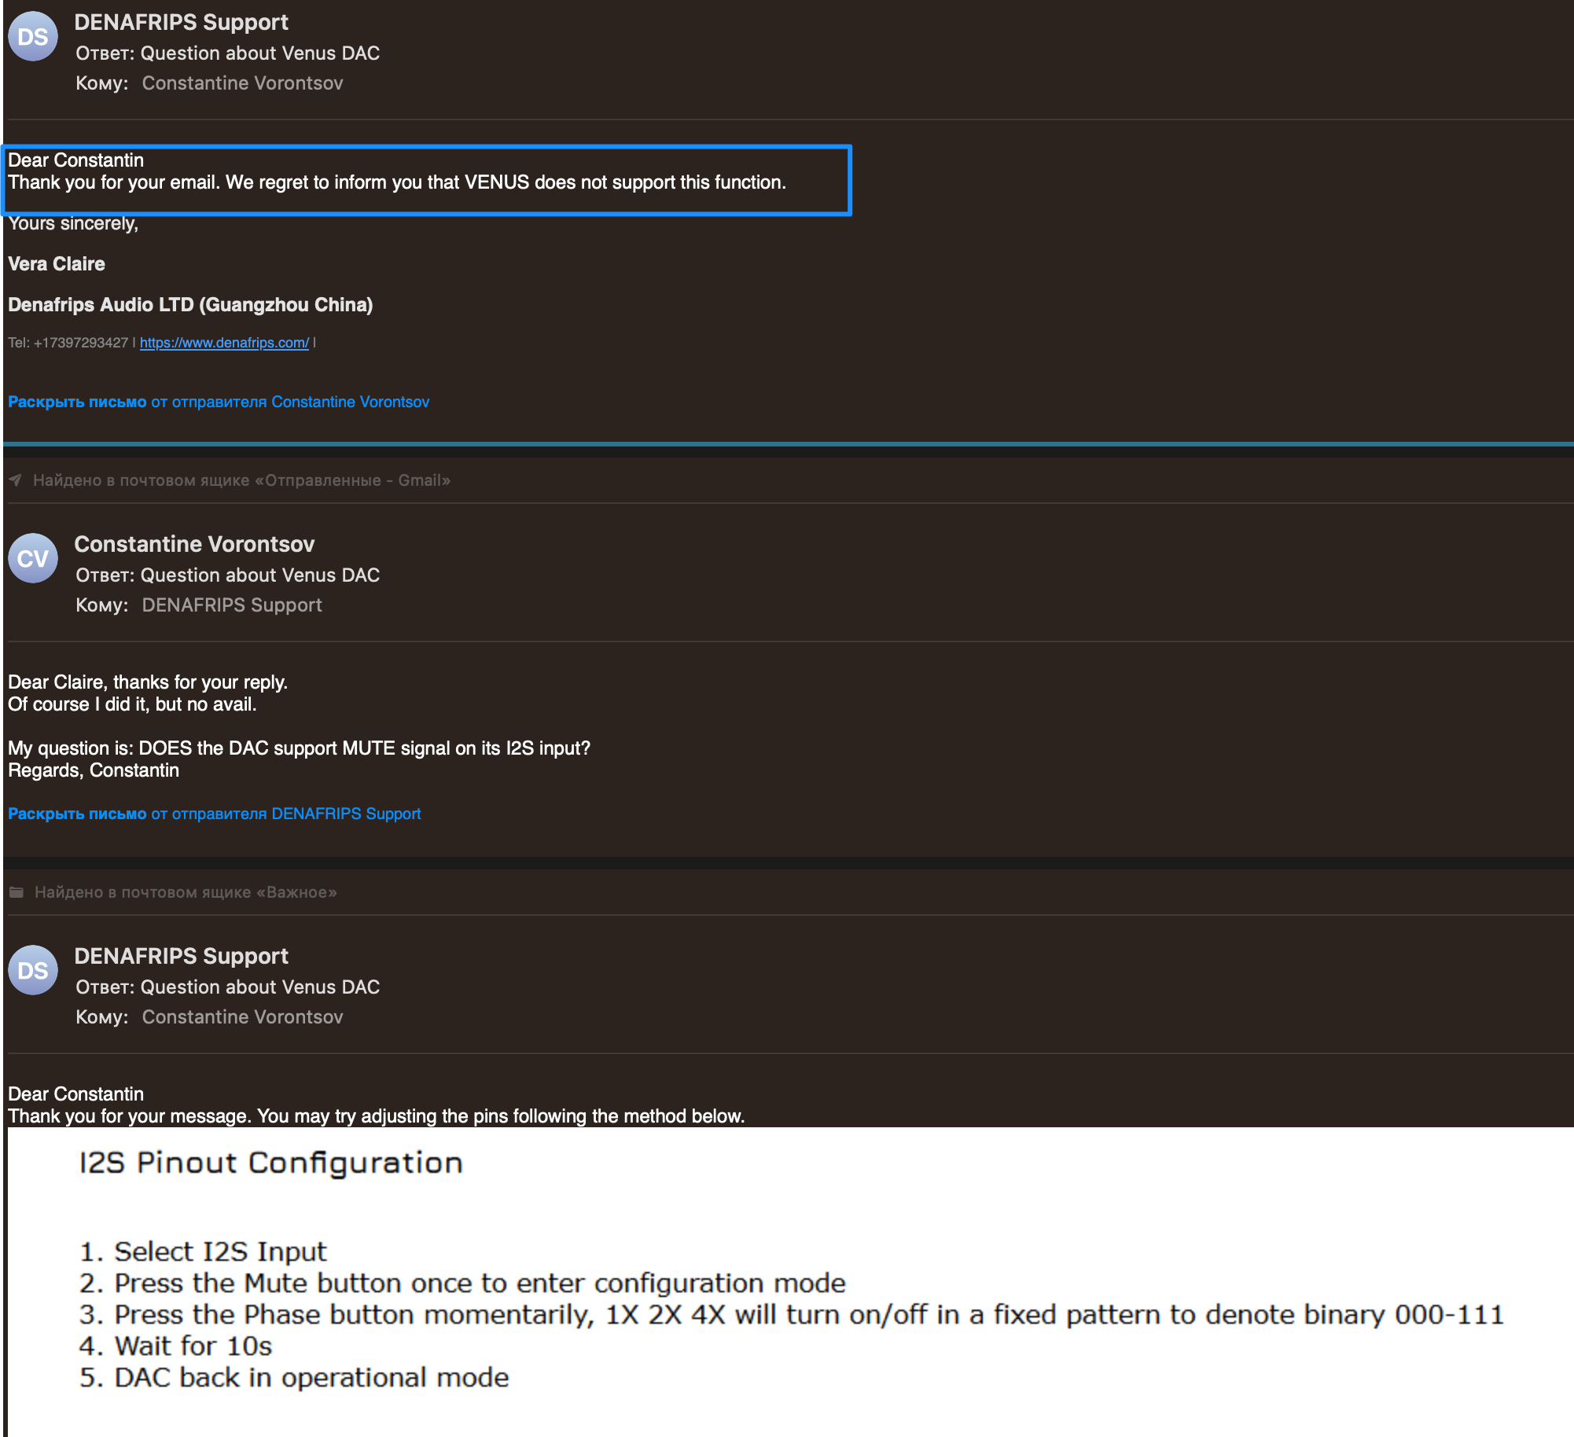Expand quoted letter from Constantine Vorontsov
The height and width of the screenshot is (1437, 1574).
(219, 402)
